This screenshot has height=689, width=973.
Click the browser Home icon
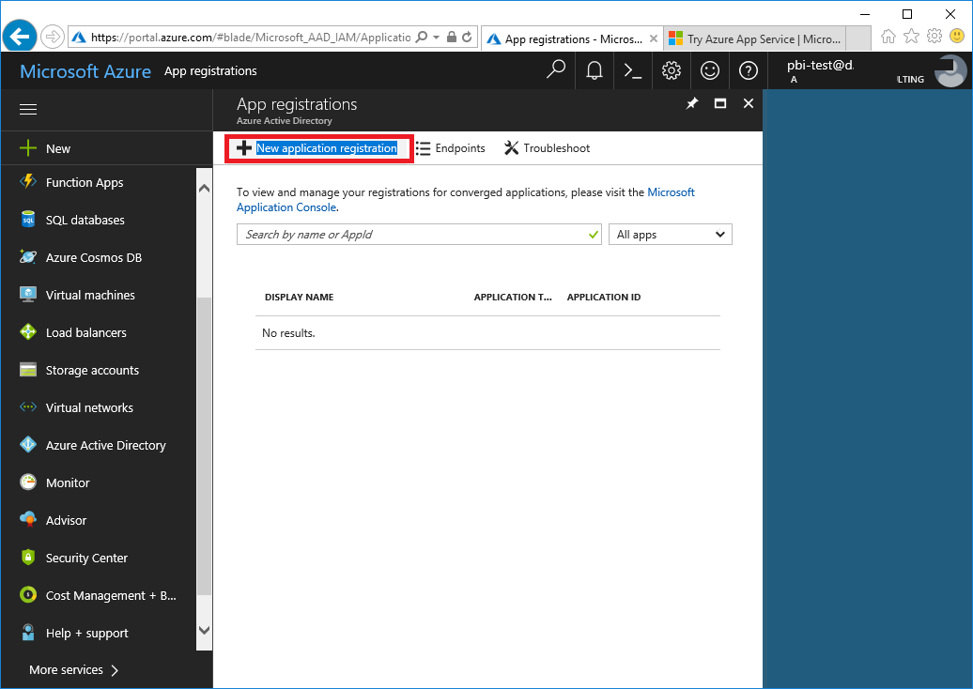888,37
